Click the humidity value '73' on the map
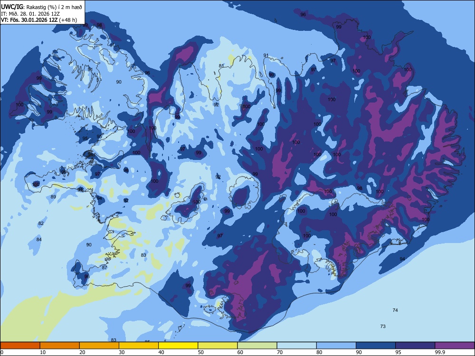Viewport: 475px width, 356px height. tap(383, 327)
